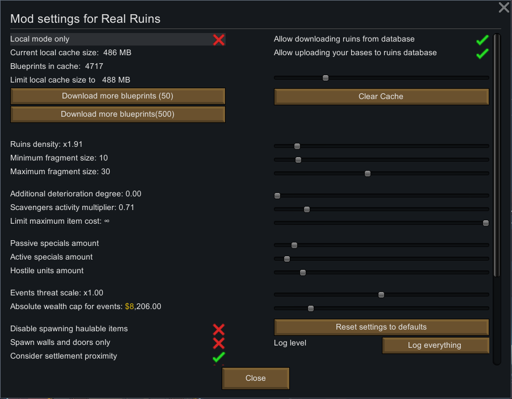The image size is (512, 399).
Task: Clear the local ruins cache
Action: click(381, 97)
